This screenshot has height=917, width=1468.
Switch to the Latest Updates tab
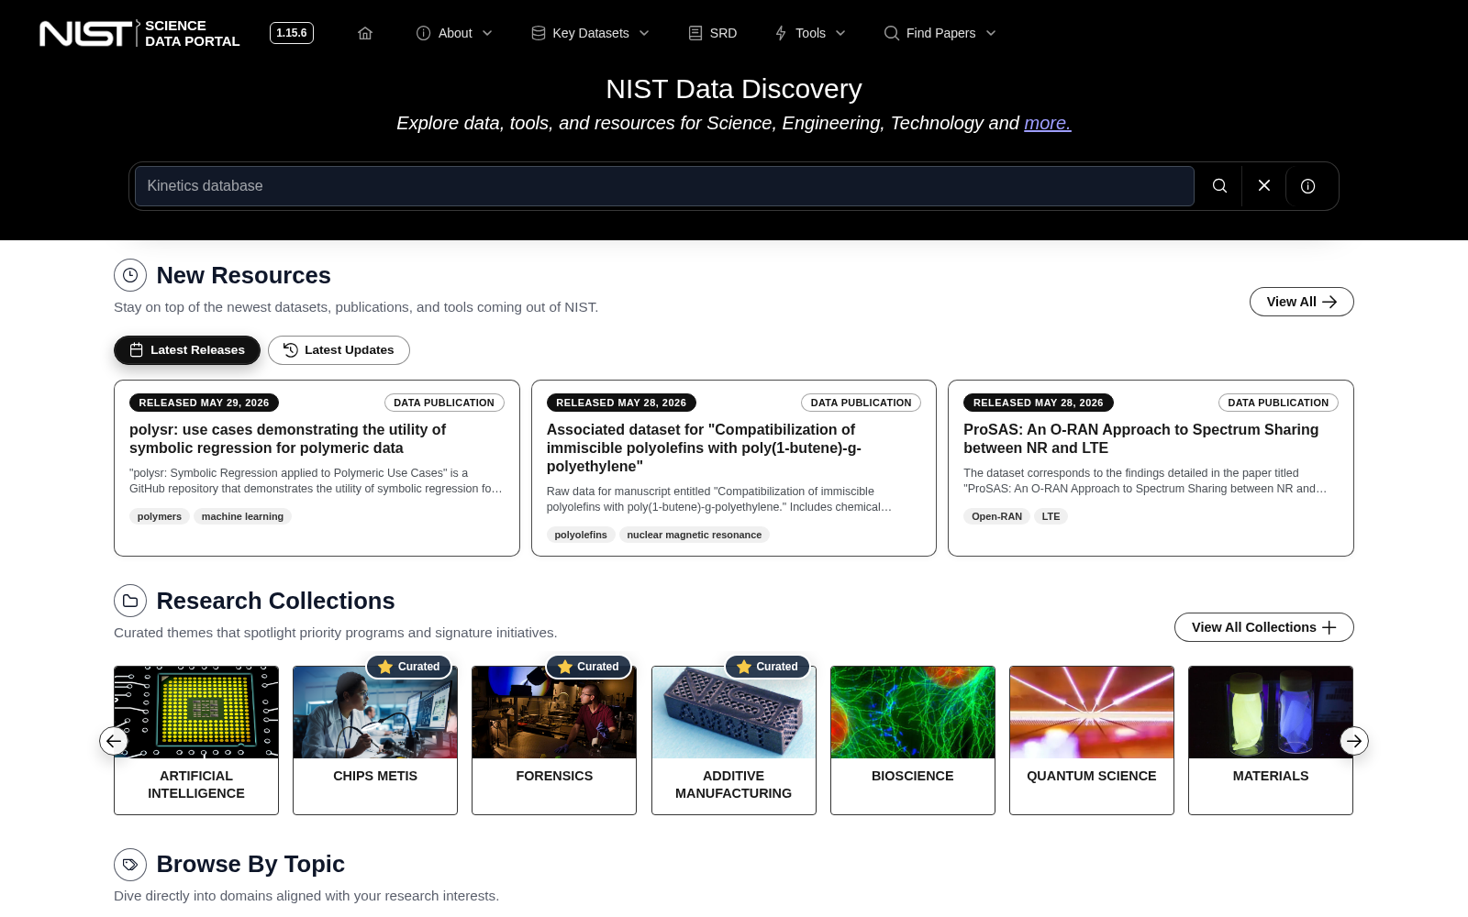339,350
